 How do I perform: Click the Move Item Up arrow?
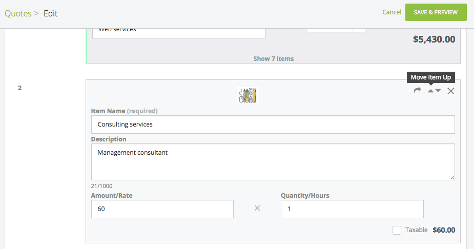coord(431,91)
